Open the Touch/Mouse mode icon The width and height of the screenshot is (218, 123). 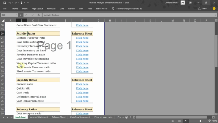(21, 3)
